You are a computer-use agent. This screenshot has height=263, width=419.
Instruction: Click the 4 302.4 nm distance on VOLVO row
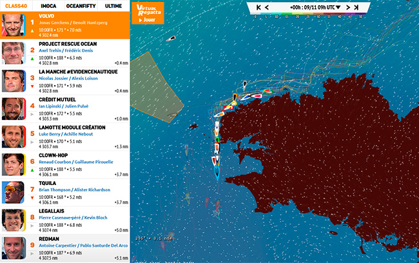pos(48,35)
